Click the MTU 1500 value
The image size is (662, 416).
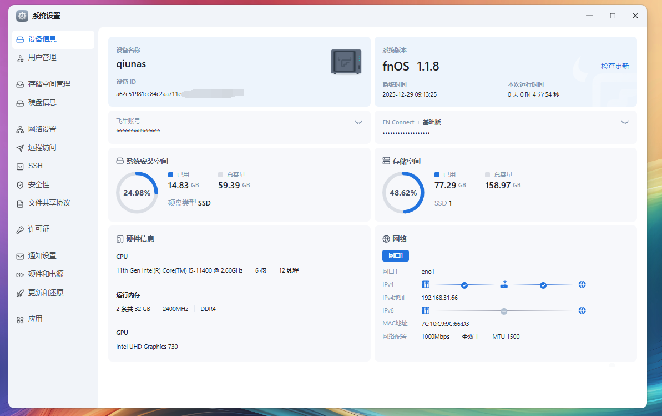(x=506, y=337)
